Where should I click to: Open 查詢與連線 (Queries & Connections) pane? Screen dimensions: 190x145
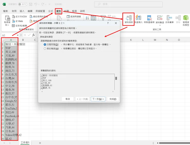click(x=74, y=17)
